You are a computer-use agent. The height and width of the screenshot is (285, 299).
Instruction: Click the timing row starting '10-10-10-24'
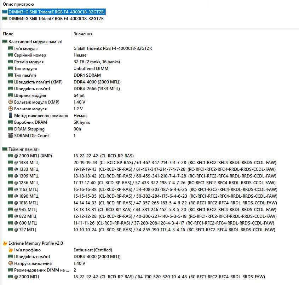tap(174, 229)
